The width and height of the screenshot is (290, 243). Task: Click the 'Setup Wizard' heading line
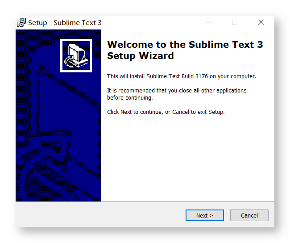click(x=141, y=56)
